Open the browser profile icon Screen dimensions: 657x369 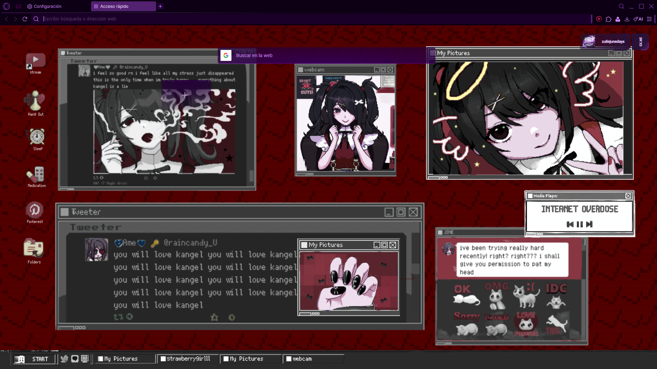pyautogui.click(x=618, y=19)
